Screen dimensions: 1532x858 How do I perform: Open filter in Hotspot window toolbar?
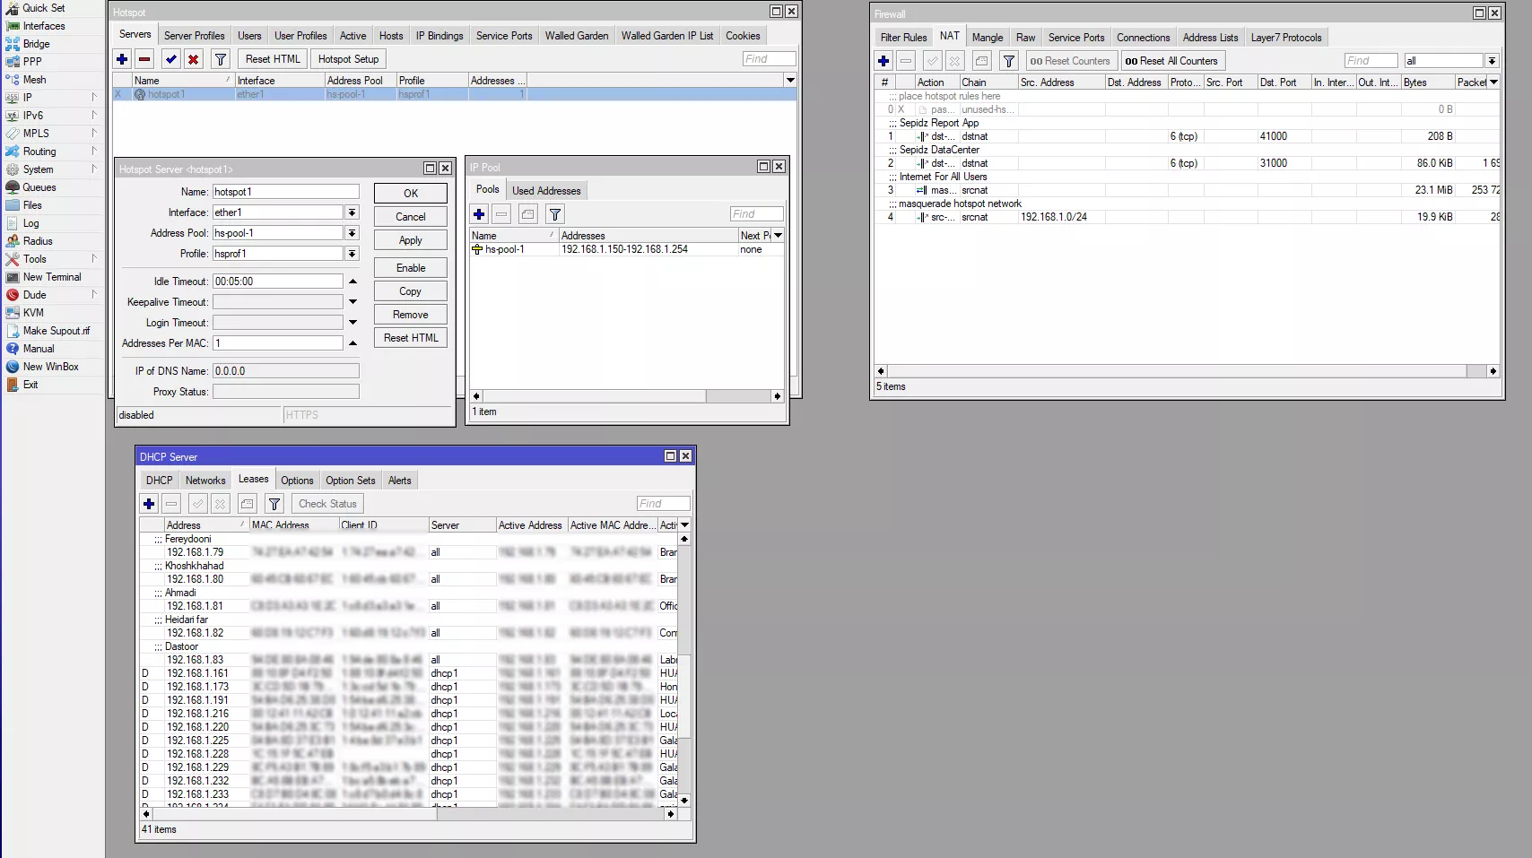coord(221,59)
